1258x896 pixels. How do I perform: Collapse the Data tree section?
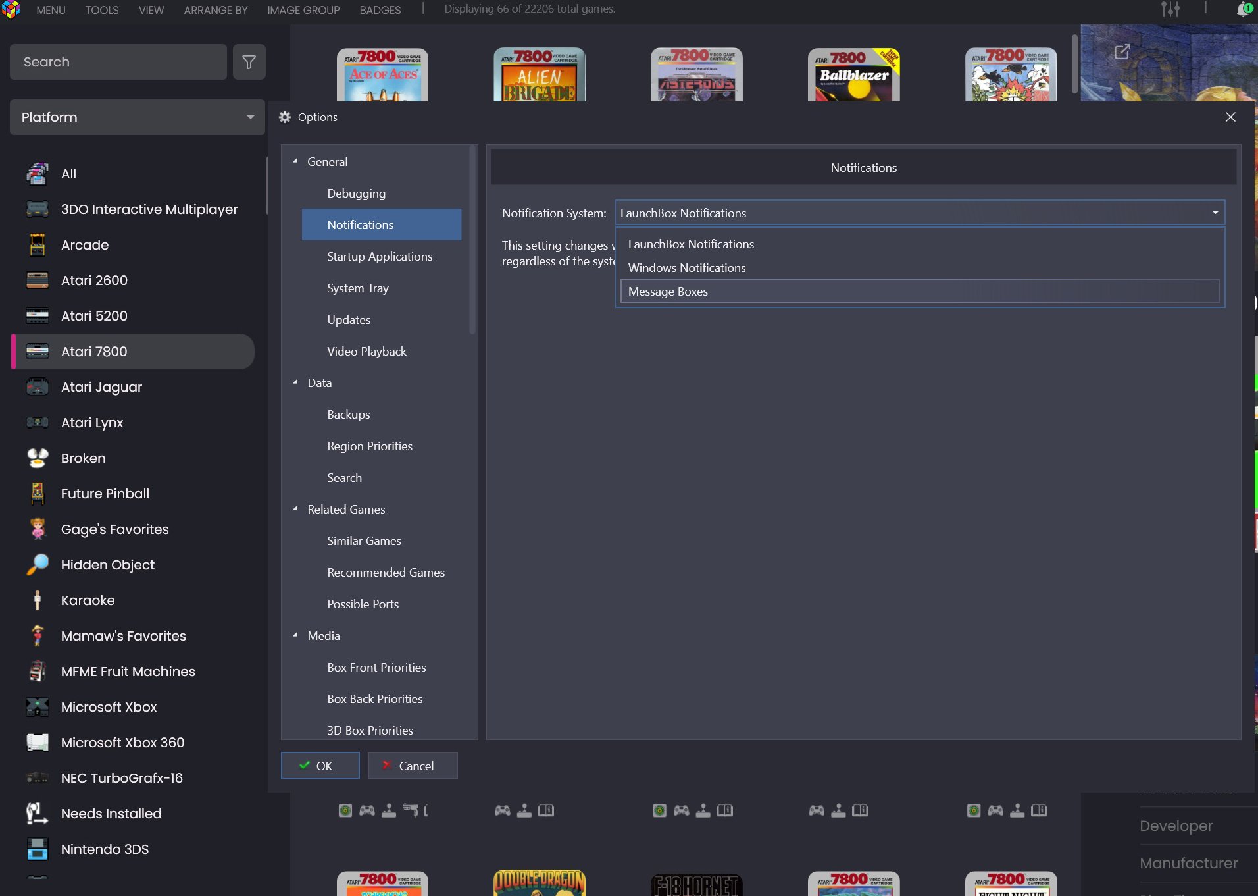tap(295, 382)
